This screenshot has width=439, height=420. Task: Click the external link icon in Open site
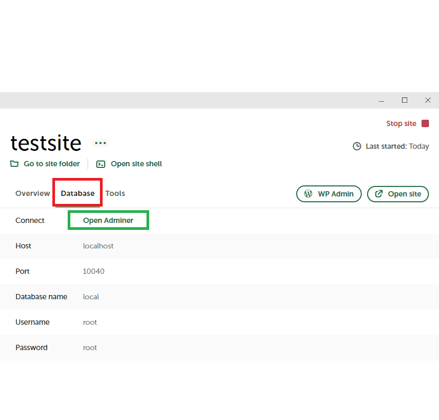[x=379, y=193]
